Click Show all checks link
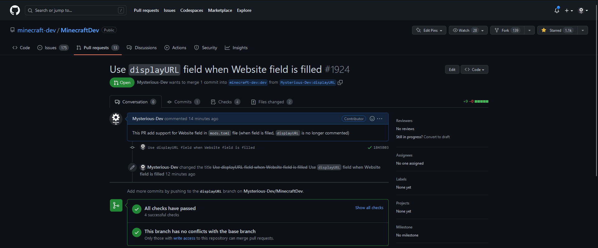The image size is (598, 248). coord(369,208)
